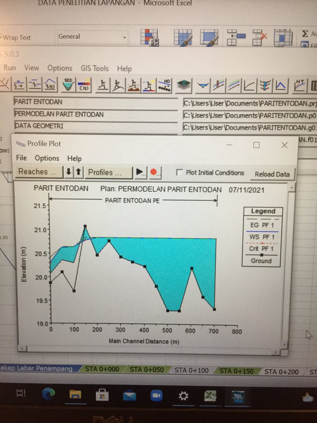The height and width of the screenshot is (423, 317).
Task: Open Excel Cell Styles icon
Action: [210, 37]
